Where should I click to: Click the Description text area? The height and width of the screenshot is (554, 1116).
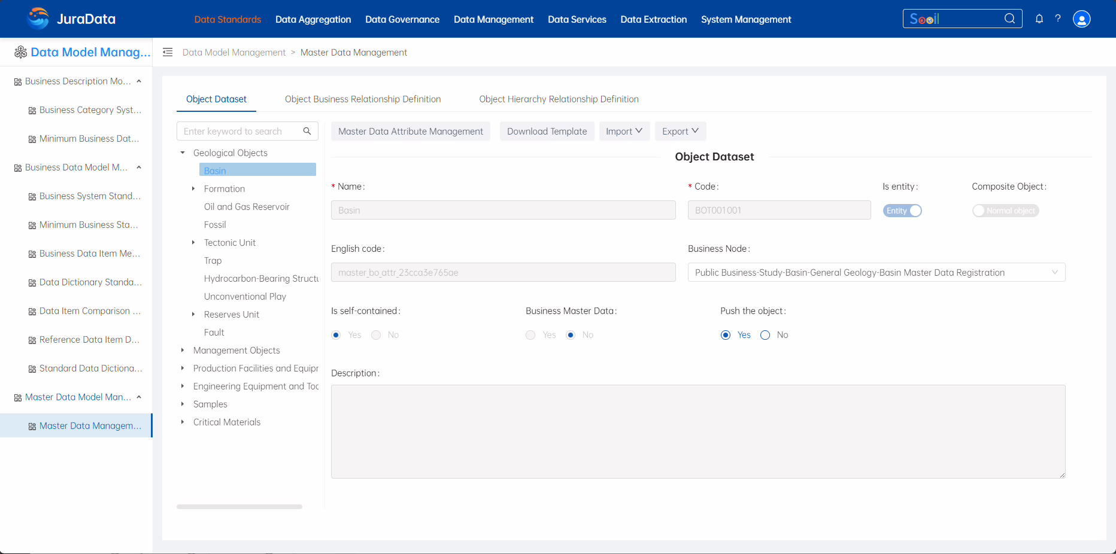click(697, 431)
